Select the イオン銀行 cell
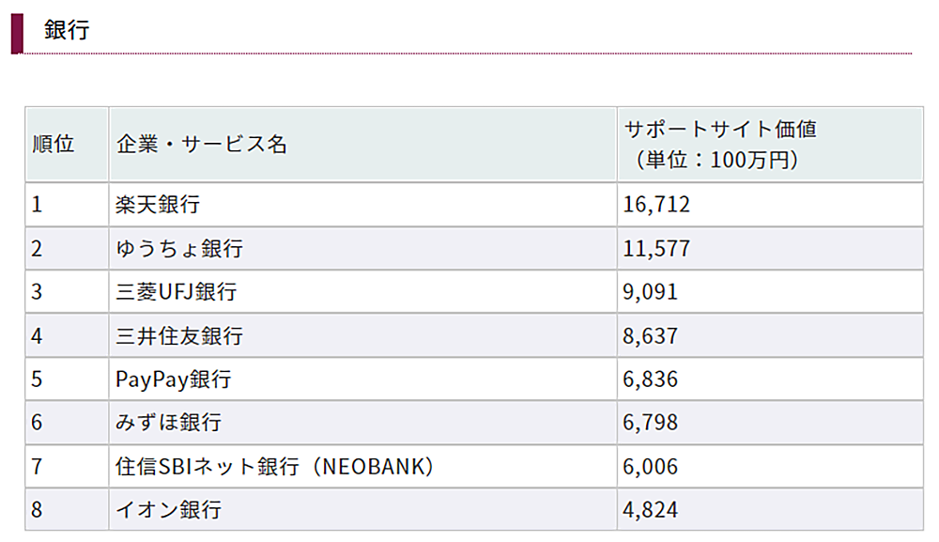This screenshot has width=939, height=542. (x=168, y=510)
